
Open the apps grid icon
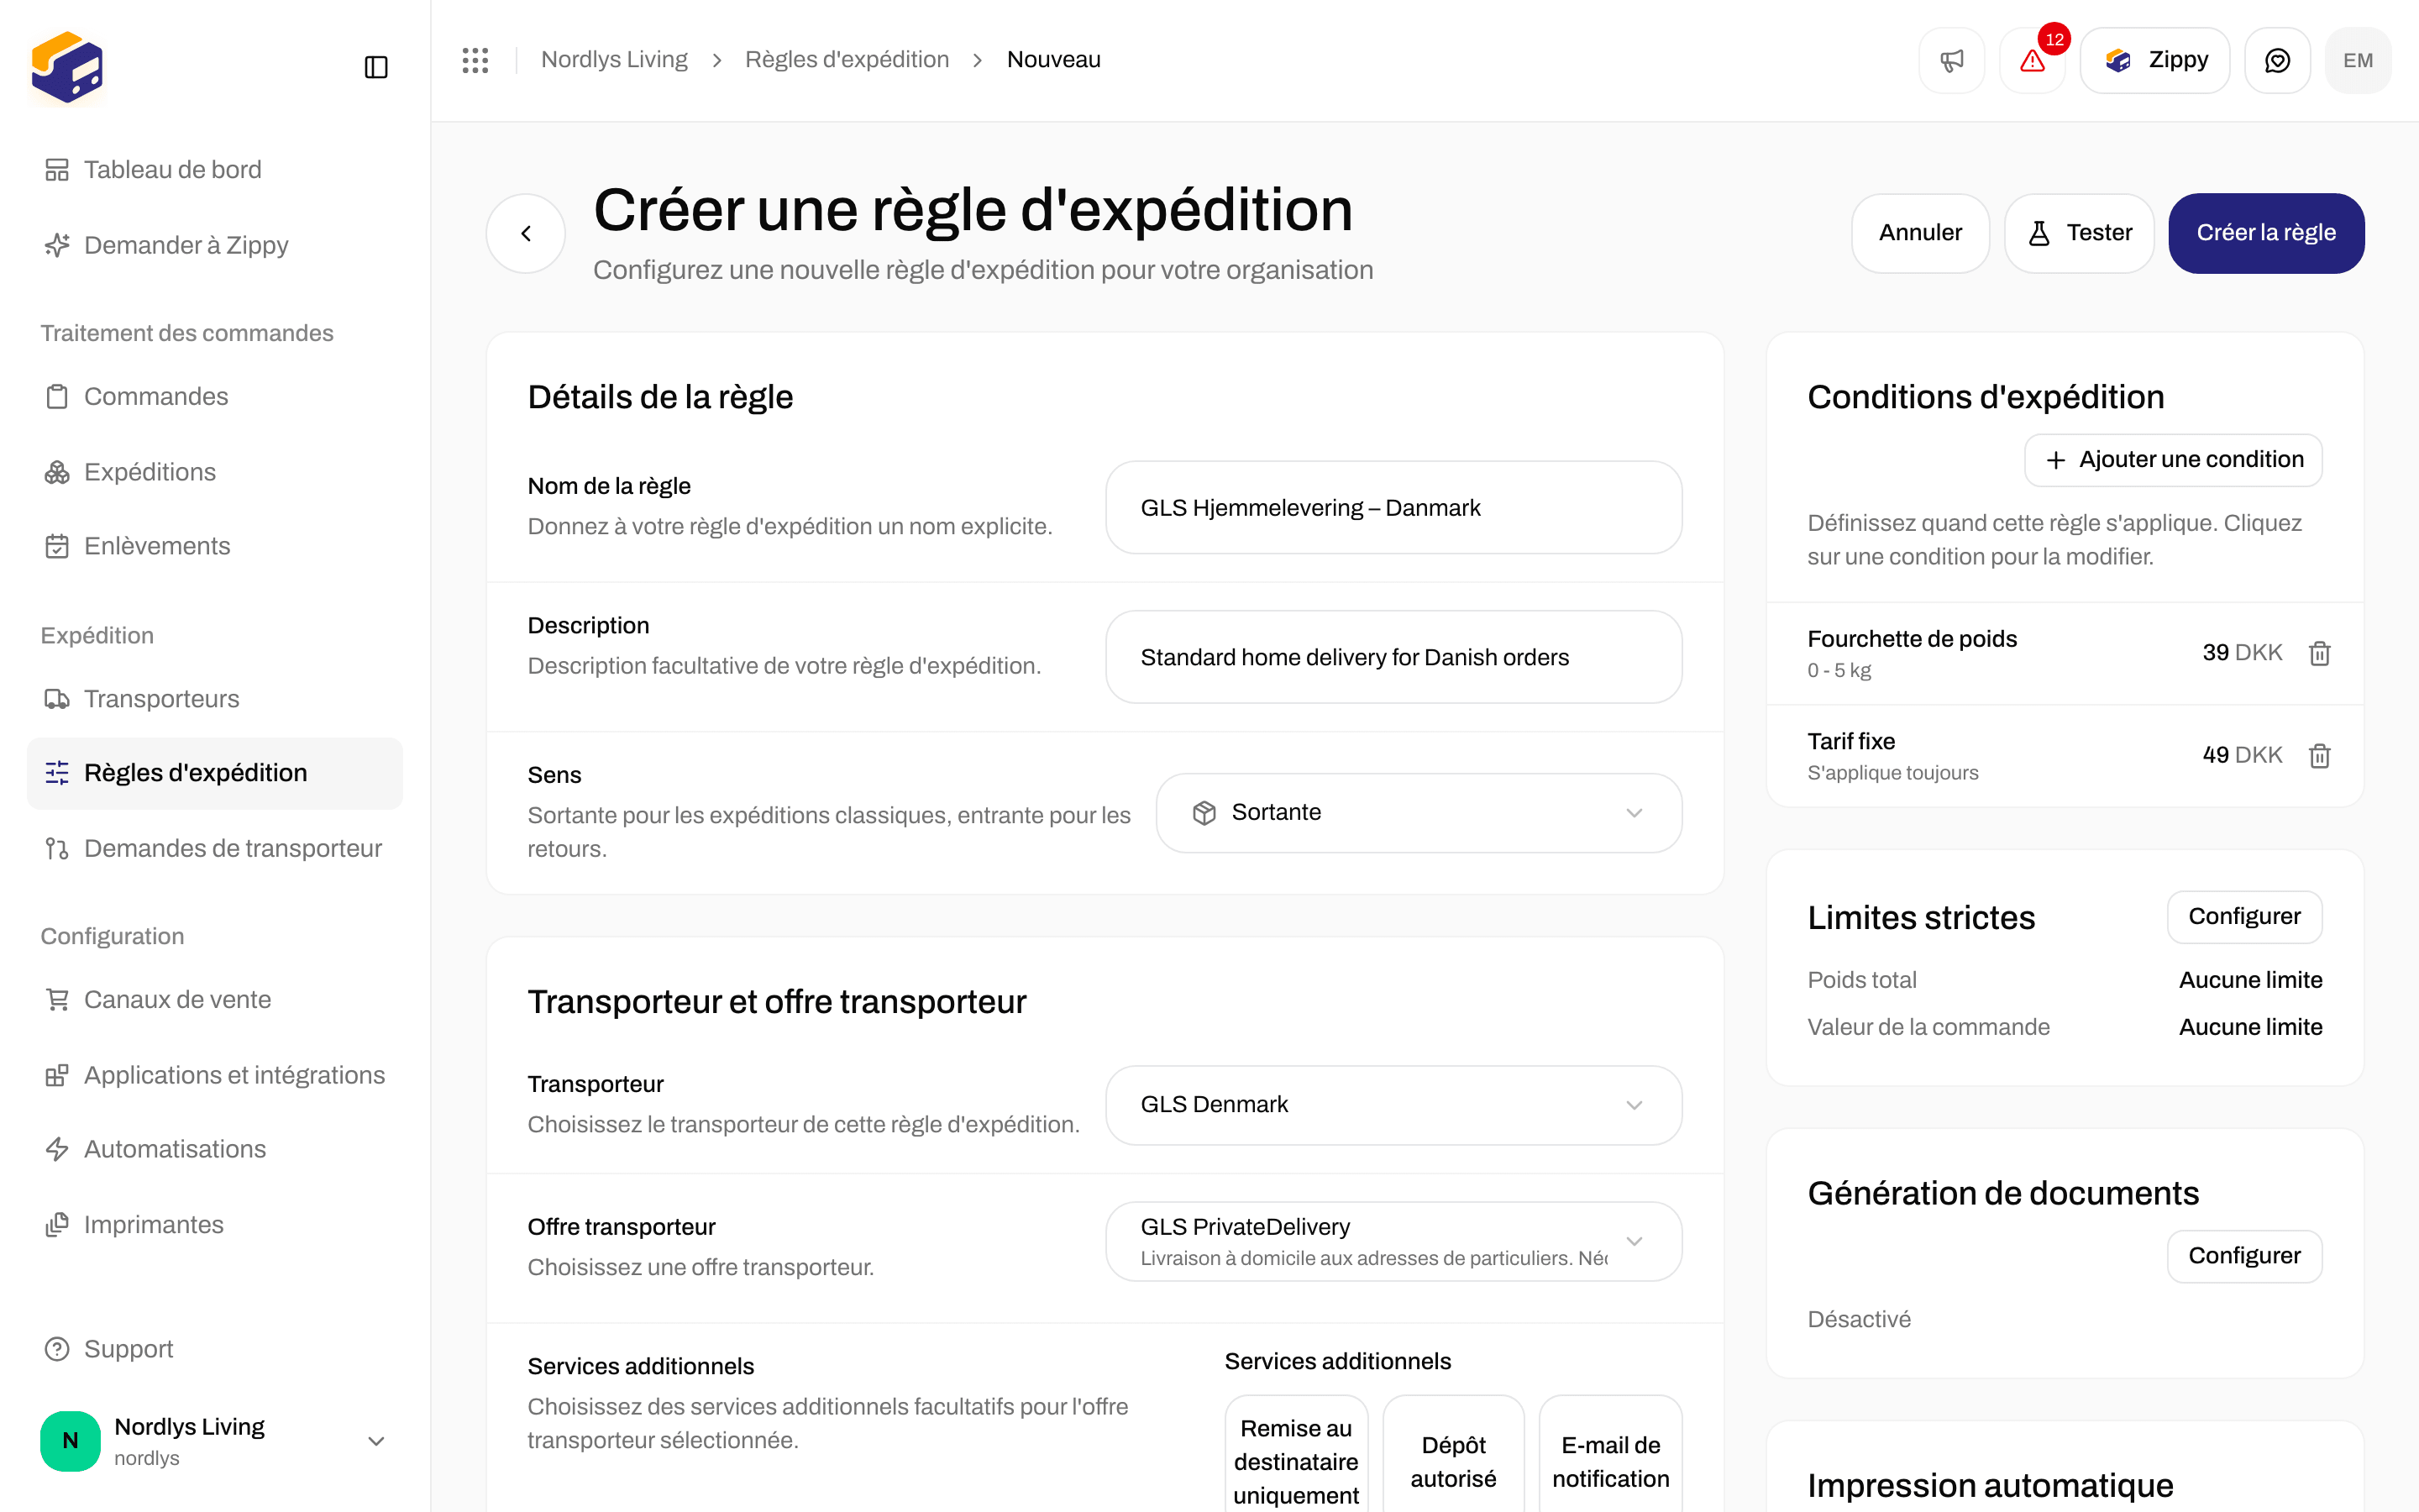pyautogui.click(x=475, y=60)
